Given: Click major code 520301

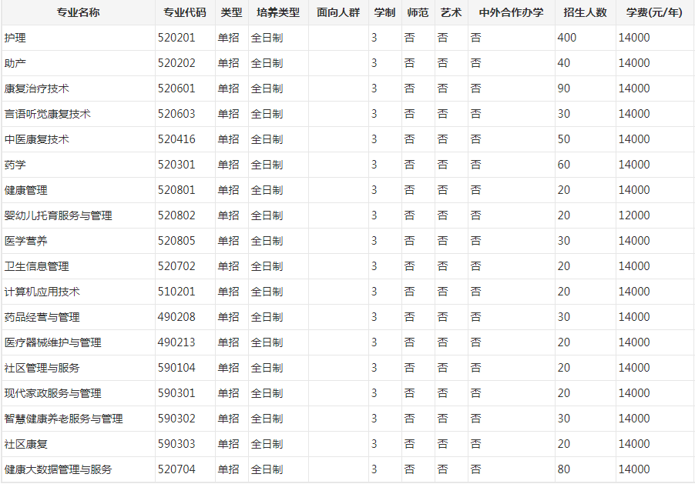Looking at the screenshot, I should pos(176,165).
